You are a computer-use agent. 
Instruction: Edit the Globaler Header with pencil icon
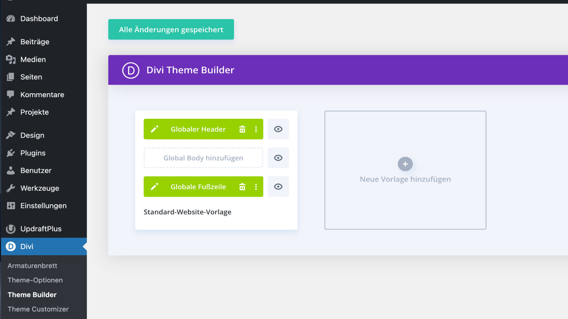click(x=154, y=129)
